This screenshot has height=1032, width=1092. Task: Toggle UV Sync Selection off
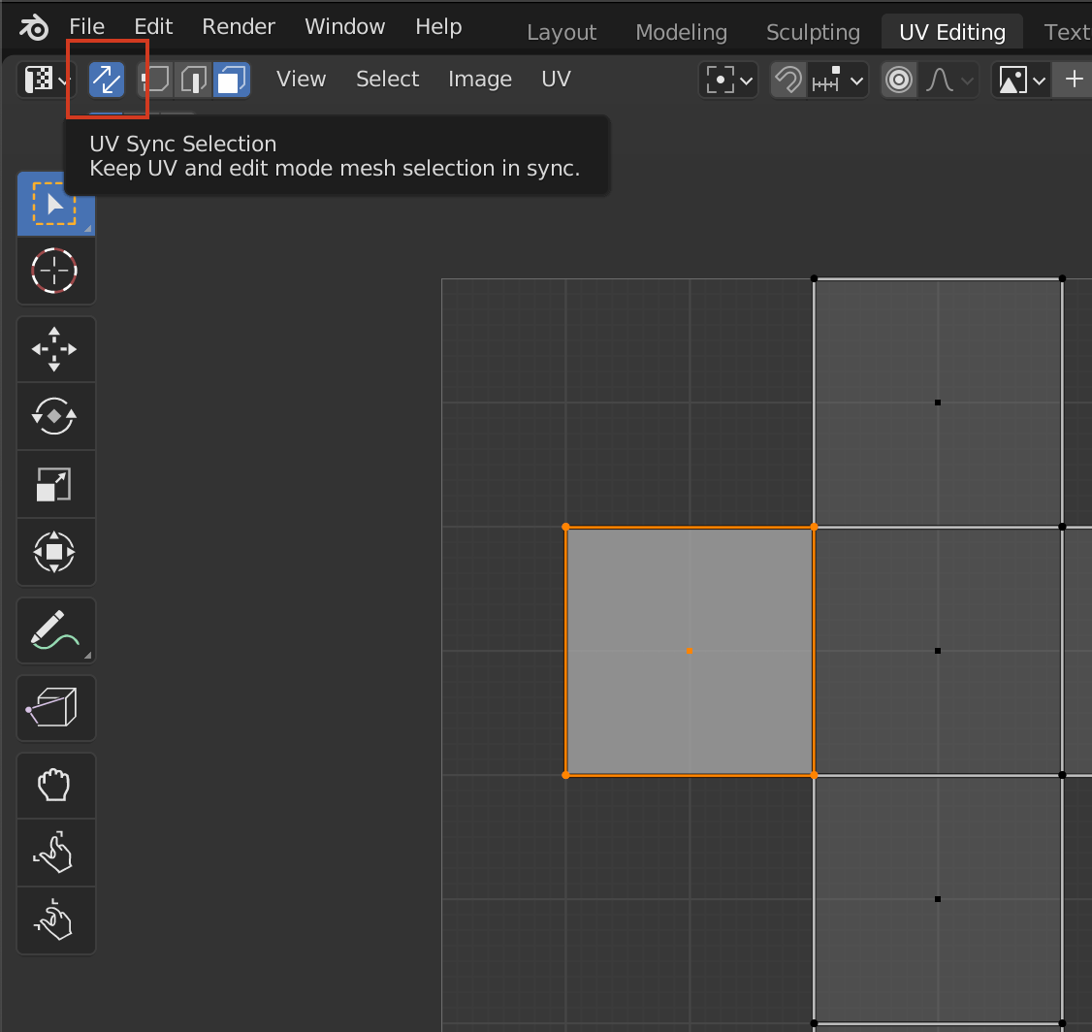click(x=107, y=80)
